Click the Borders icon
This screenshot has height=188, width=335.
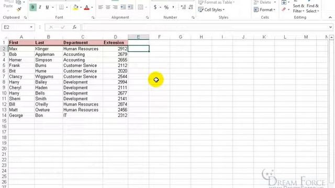(61, 7)
